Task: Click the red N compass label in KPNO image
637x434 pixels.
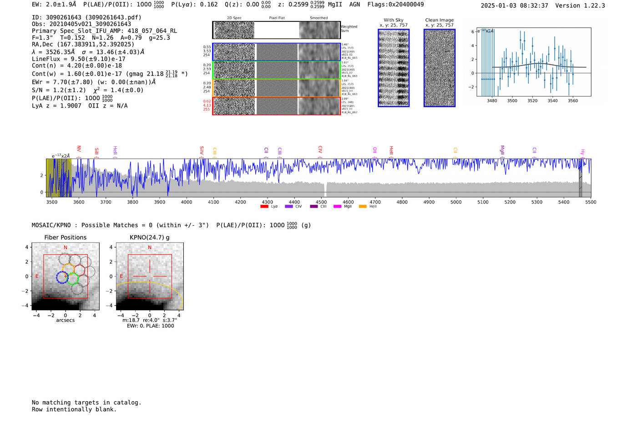Action: coord(150,248)
